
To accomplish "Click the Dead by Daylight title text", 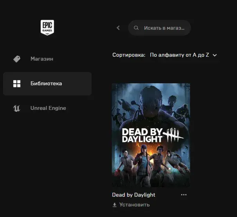I will pyautogui.click(x=134, y=195).
